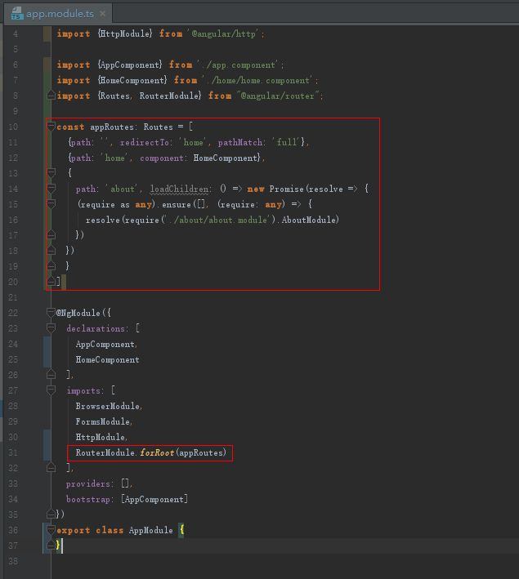The width and height of the screenshot is (519, 579).
Task: Collapse the @NgModule decorator on line 22
Action: [51, 313]
